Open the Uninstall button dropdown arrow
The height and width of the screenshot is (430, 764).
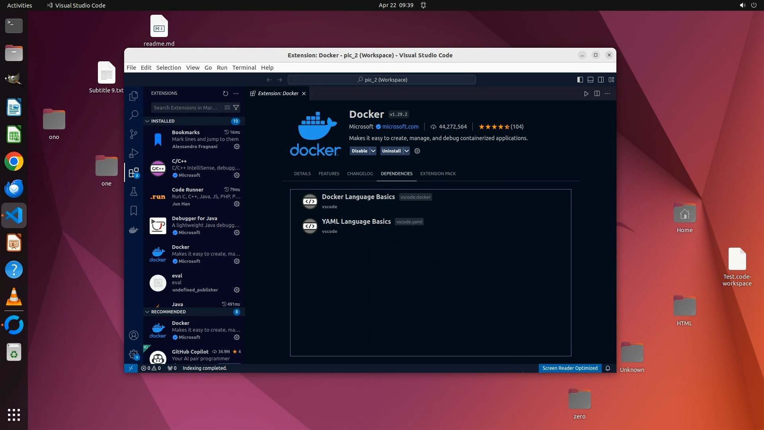pos(406,151)
